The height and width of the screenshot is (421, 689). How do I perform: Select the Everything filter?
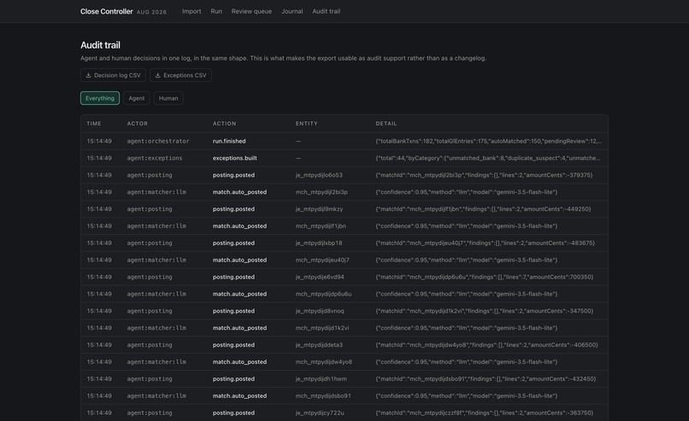pyautogui.click(x=100, y=98)
